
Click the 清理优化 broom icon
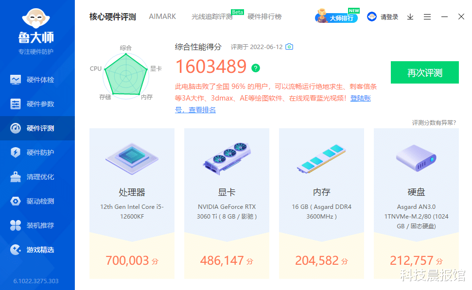[x=16, y=177]
